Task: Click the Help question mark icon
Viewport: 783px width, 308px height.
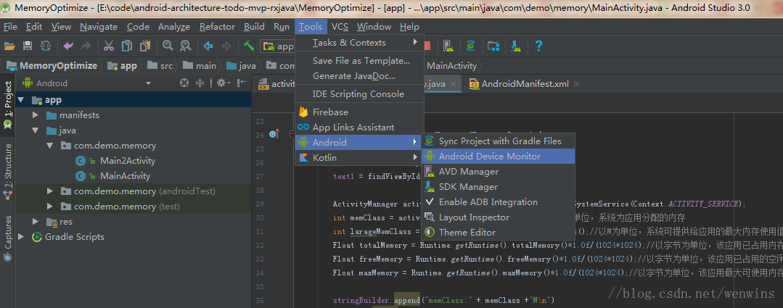Action: point(538,46)
